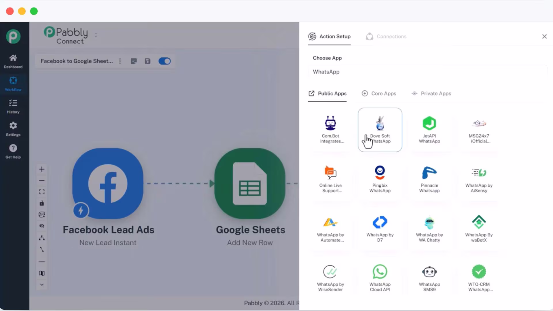Choose the WTO-CRM WhatsApp app
The width and height of the screenshot is (553, 311).
click(479, 278)
